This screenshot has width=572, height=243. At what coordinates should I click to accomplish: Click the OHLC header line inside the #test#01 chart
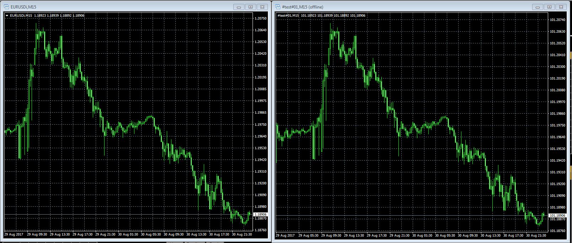click(321, 16)
